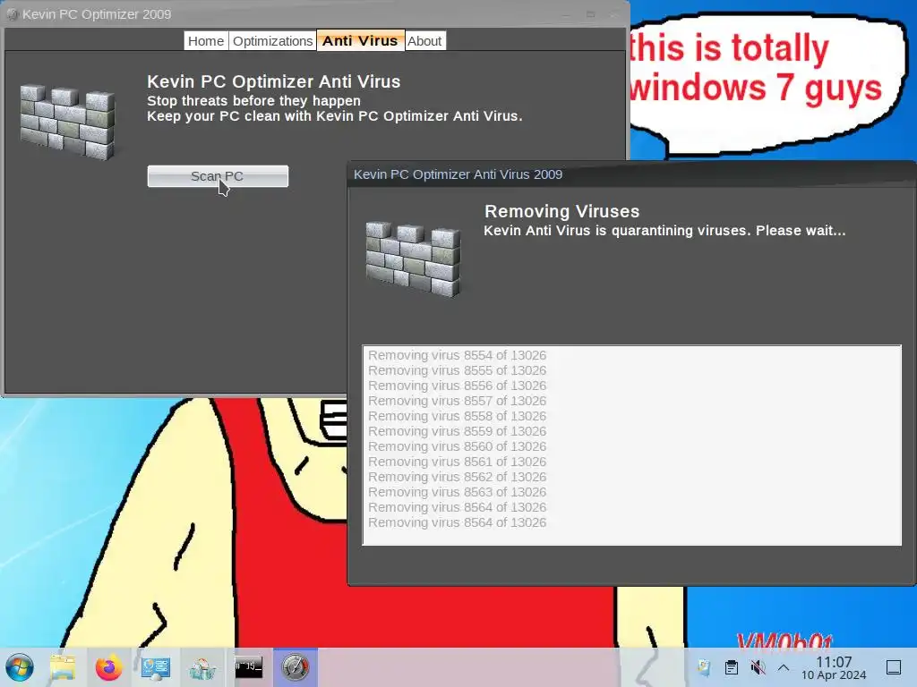917x687 pixels.
Task: Click the Kevin PC Optimizer title bar icon
Action: coord(13,14)
